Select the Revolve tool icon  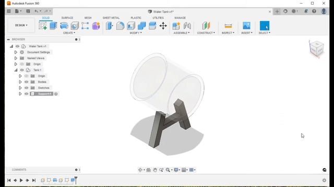[x=64, y=25]
